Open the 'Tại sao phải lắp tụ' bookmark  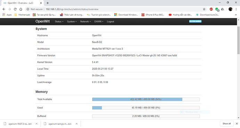(x=44, y=15)
